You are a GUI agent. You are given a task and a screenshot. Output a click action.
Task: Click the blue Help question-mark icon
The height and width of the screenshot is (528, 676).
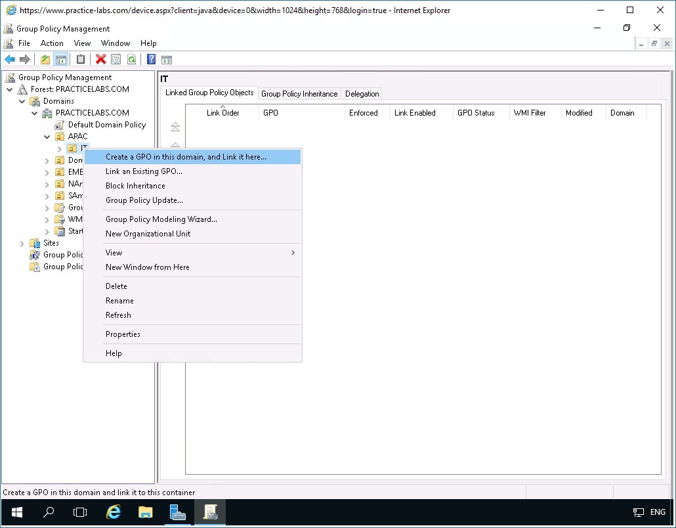[152, 60]
